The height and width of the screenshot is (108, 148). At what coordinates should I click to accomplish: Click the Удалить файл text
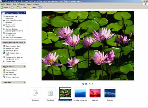coord(10,61)
